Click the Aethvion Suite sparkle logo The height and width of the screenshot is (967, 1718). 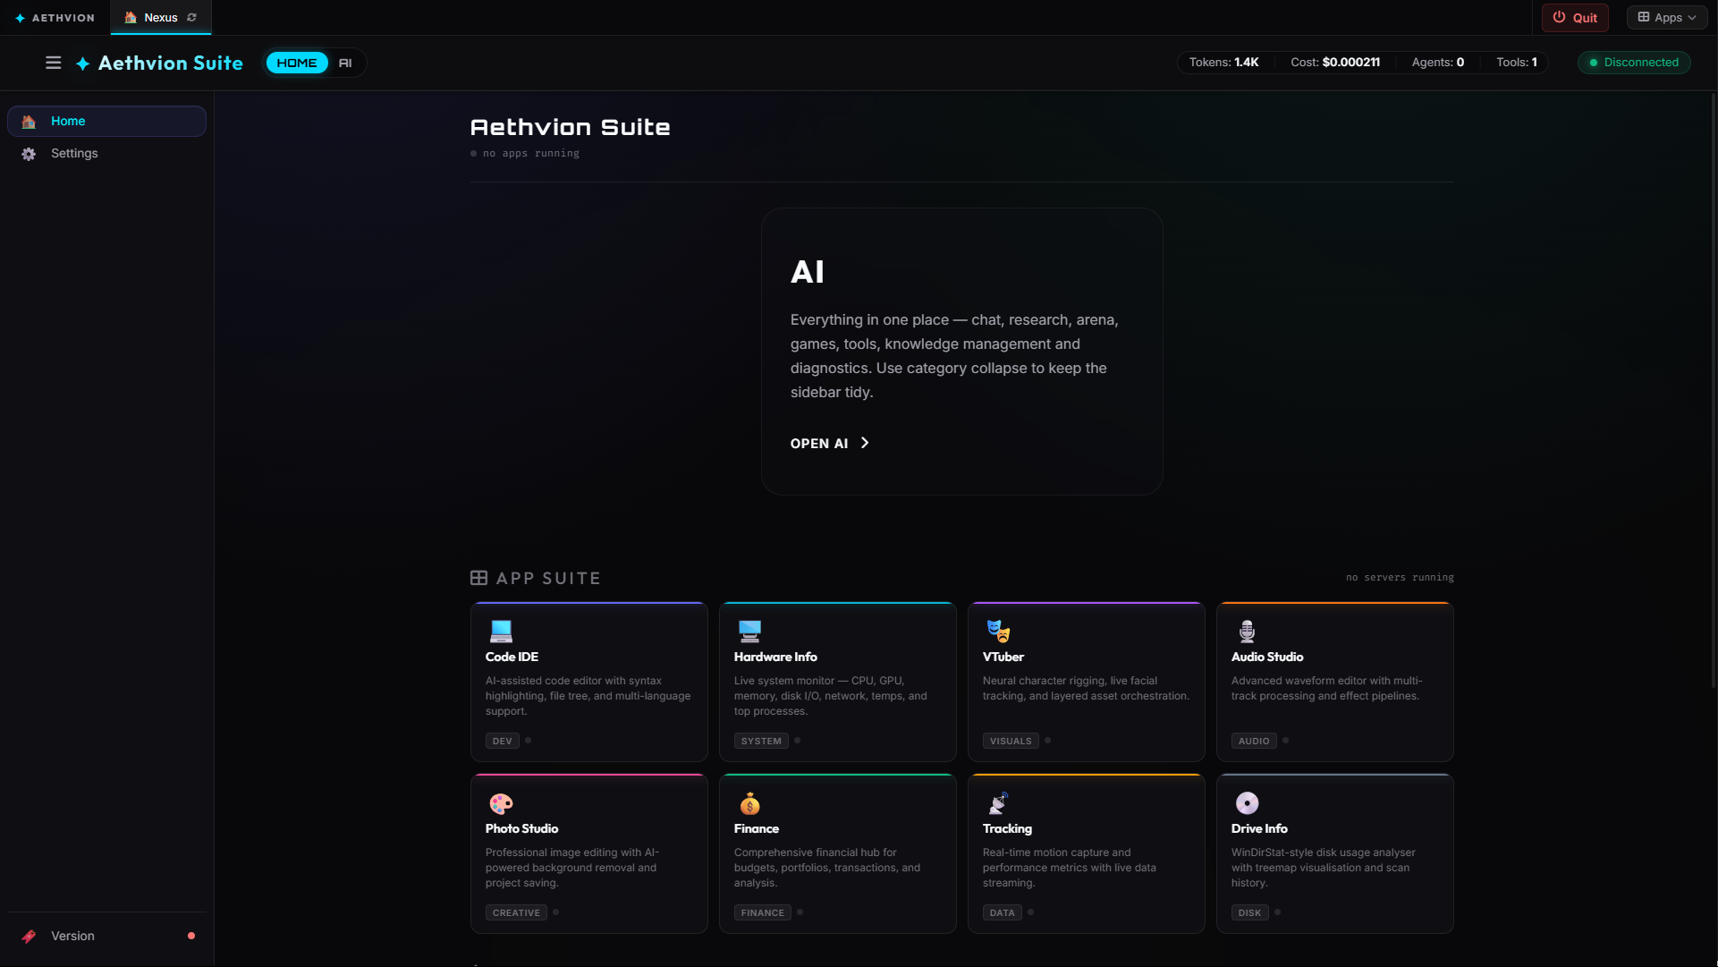(x=81, y=63)
